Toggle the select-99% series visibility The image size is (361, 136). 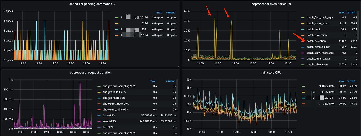(x=109, y=121)
